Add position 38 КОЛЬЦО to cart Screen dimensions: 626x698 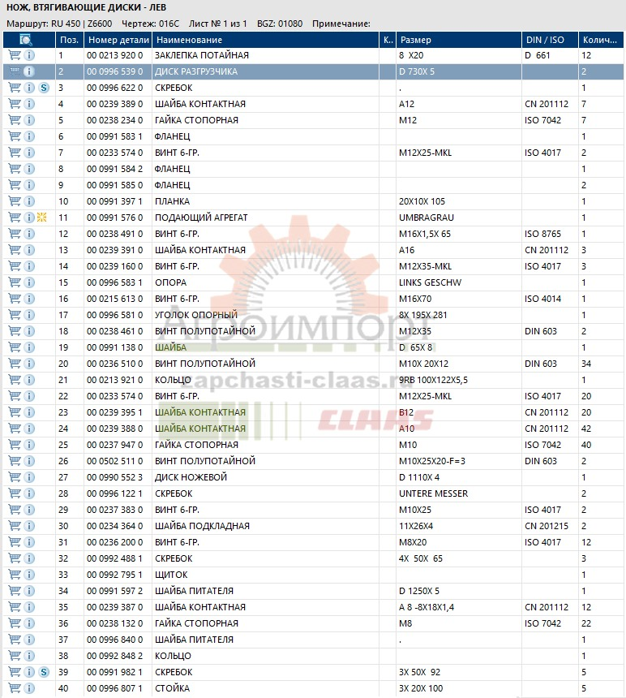coord(15,656)
